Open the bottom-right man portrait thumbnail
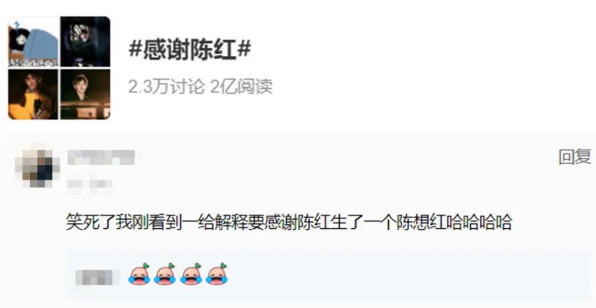The image size is (596, 308). point(85,94)
